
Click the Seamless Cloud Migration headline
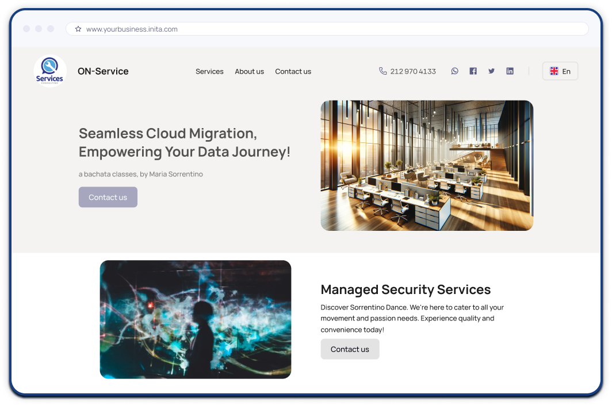pyautogui.click(x=184, y=142)
